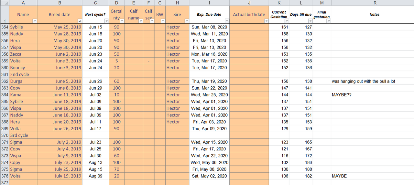Select column R by its header letter
Image resolution: width=414 pixels, height=185 pixels.
(x=375, y=3)
